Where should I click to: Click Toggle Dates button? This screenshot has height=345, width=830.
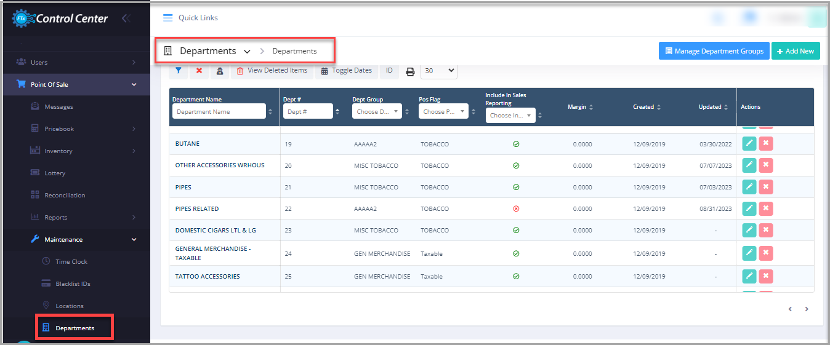tap(347, 71)
